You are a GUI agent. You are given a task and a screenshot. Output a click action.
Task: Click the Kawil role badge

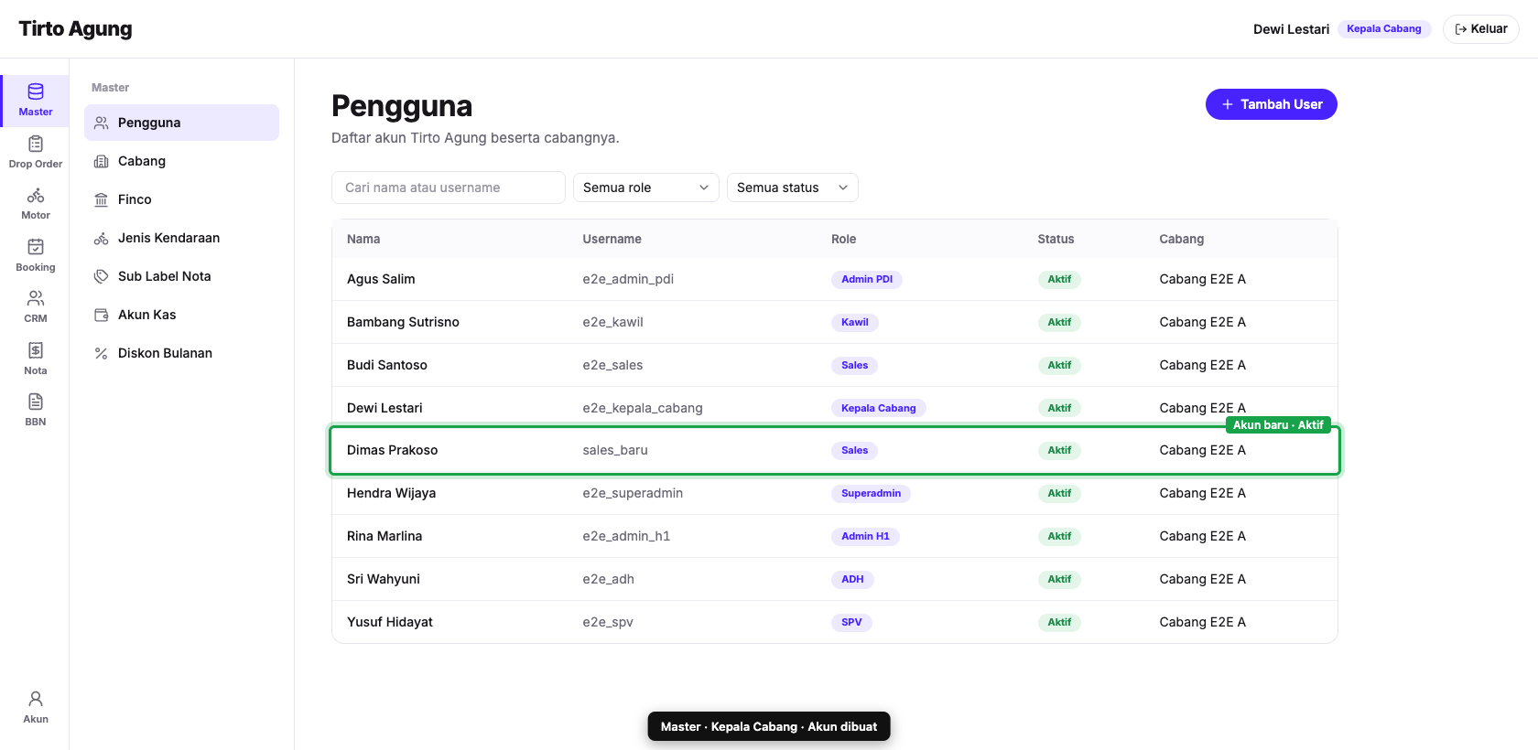tap(855, 322)
